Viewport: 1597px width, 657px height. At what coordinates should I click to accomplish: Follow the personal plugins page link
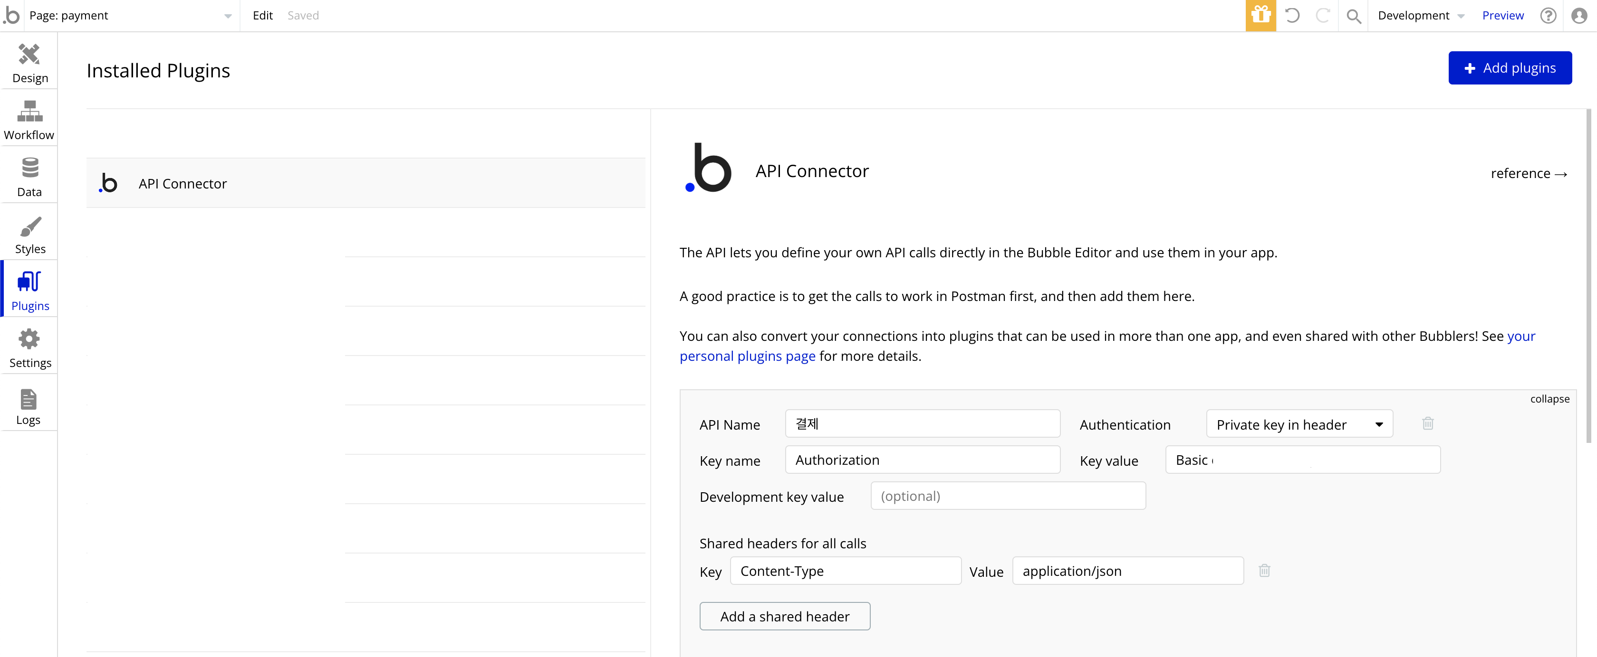tap(747, 356)
